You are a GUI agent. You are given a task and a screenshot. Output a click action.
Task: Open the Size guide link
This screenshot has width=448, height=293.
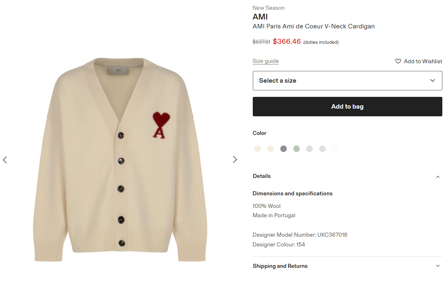266,61
